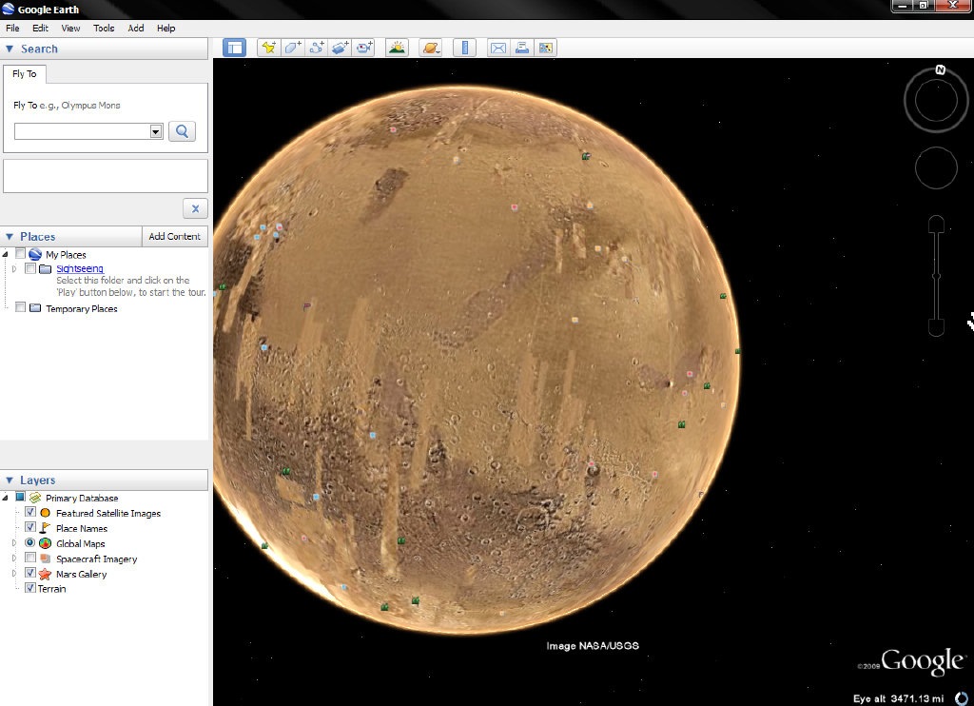Click the Add Content button

[175, 236]
